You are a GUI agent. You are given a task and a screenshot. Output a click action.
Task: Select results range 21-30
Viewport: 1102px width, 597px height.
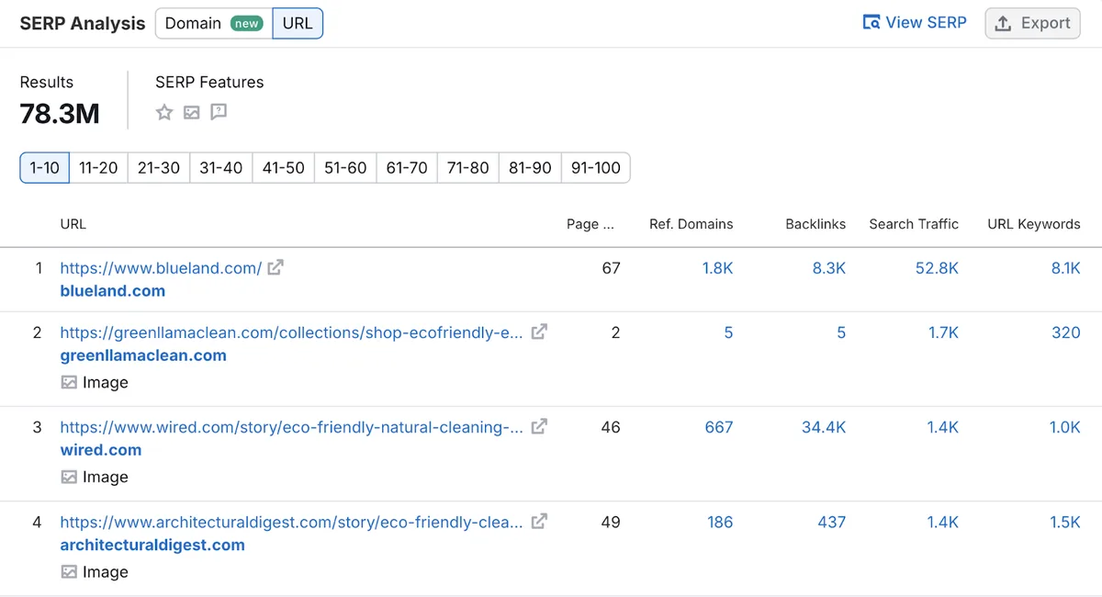click(159, 167)
